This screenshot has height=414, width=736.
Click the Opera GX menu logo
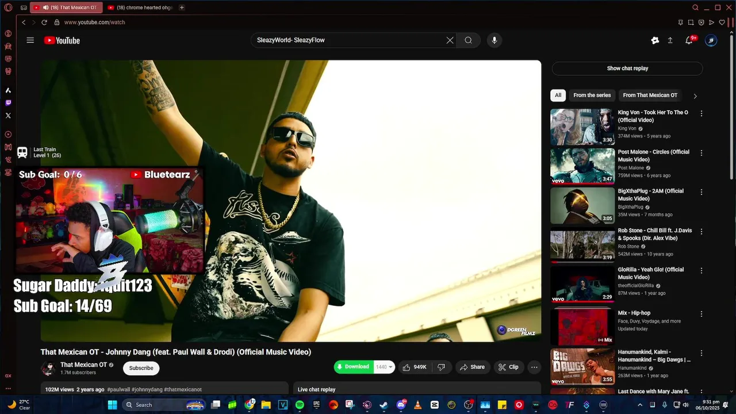[8, 7]
